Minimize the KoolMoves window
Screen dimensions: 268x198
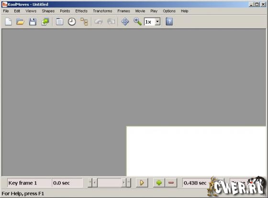[x=251, y=4]
